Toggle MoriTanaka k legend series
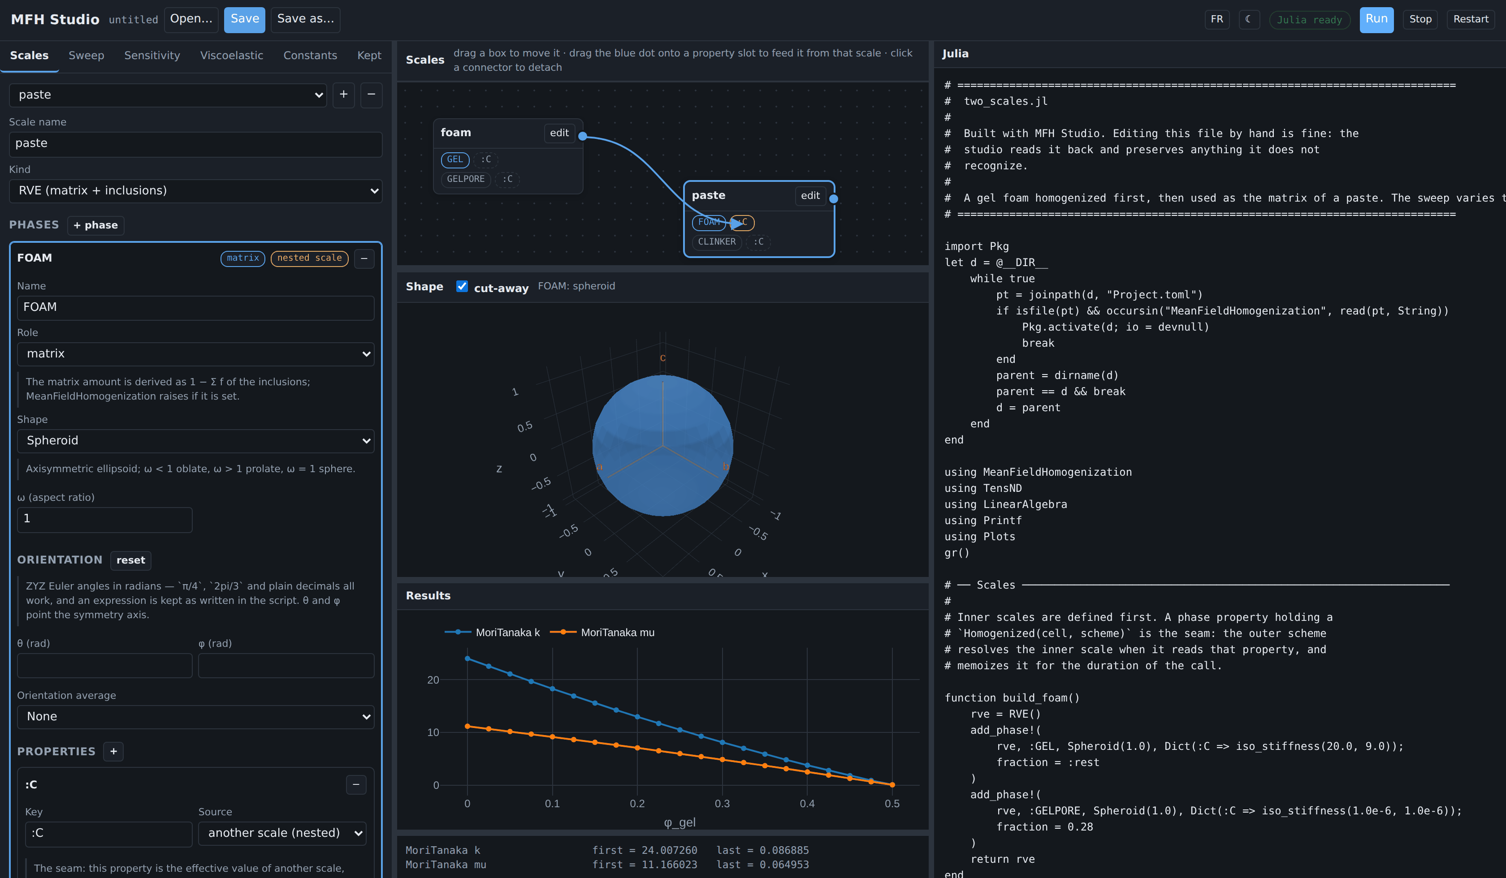This screenshot has height=878, width=1506. tap(492, 633)
